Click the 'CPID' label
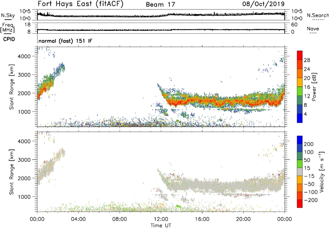The height and width of the screenshot is (228, 329). [9, 39]
